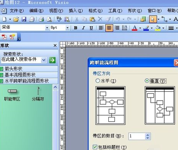Open the 箭头形状 stencil
Image resolution: width=178 pixels, height=150 pixels.
tap(29, 69)
